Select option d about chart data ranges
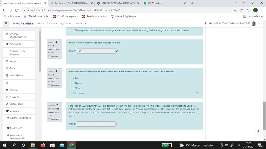Viewport: 266px width, 149px height. pos(71,30)
